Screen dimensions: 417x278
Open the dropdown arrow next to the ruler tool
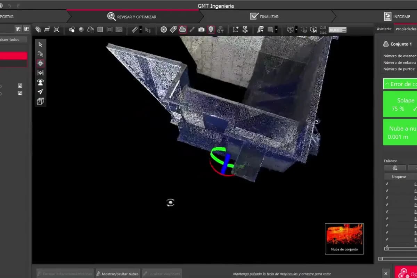tap(140, 30)
